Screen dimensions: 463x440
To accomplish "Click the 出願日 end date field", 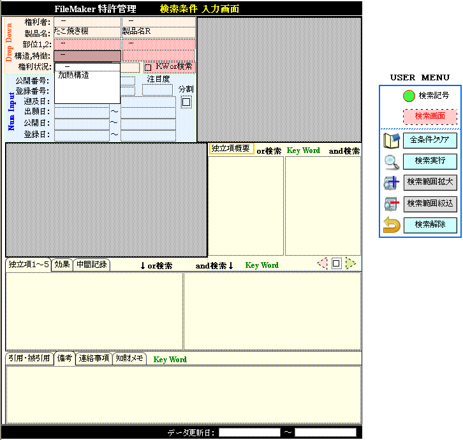I will pyautogui.click(x=148, y=113).
